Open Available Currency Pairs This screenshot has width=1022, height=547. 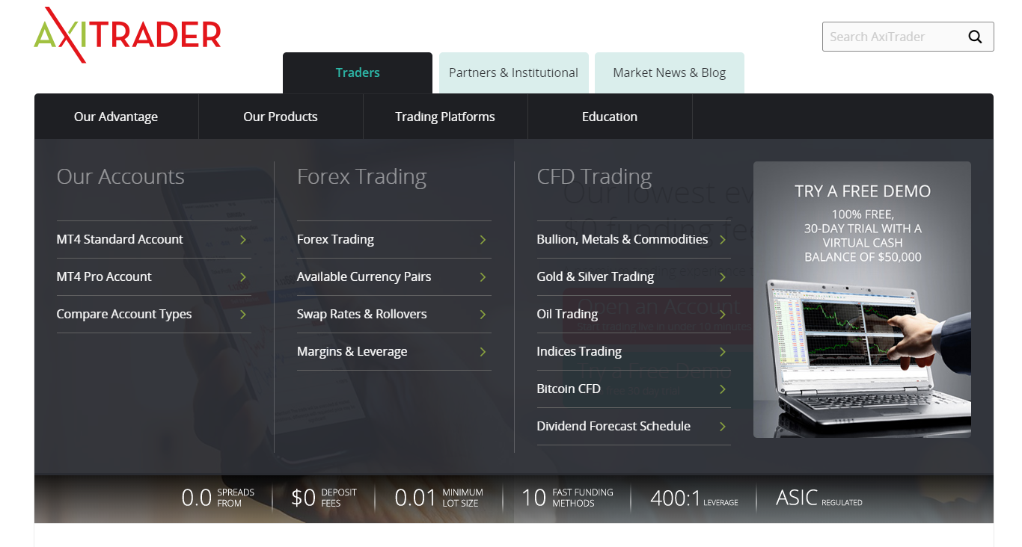click(394, 276)
